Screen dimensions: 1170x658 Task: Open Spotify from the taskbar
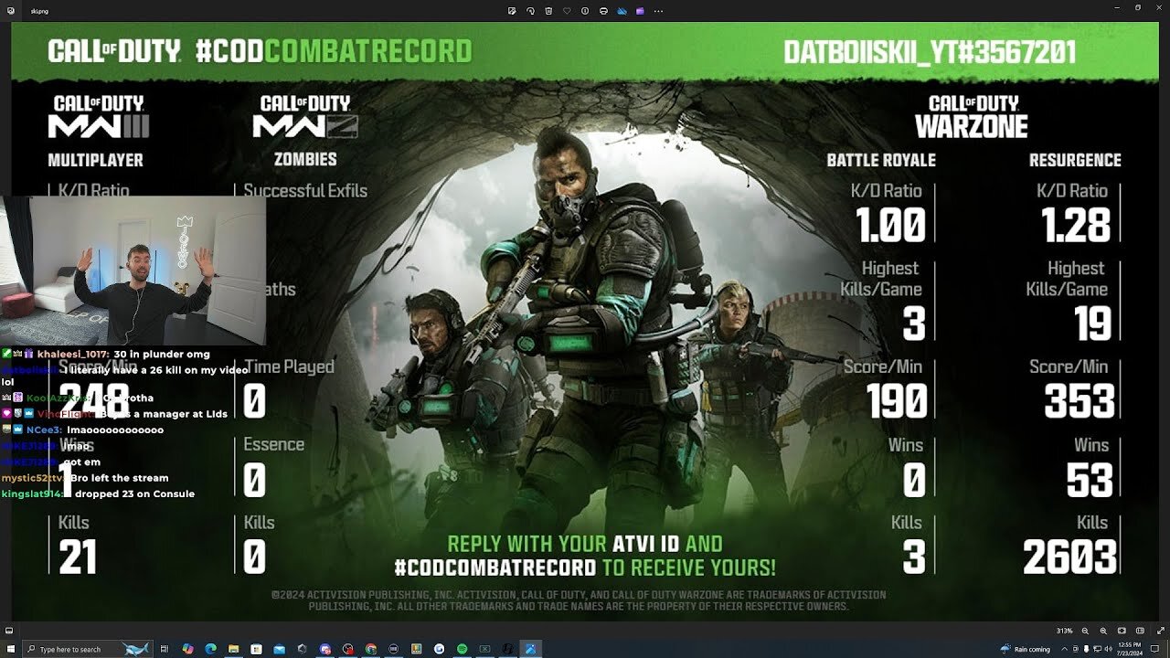pyautogui.click(x=462, y=649)
